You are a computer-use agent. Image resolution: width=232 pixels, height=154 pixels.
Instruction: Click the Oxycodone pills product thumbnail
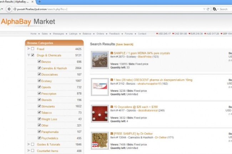[x=100, y=113]
